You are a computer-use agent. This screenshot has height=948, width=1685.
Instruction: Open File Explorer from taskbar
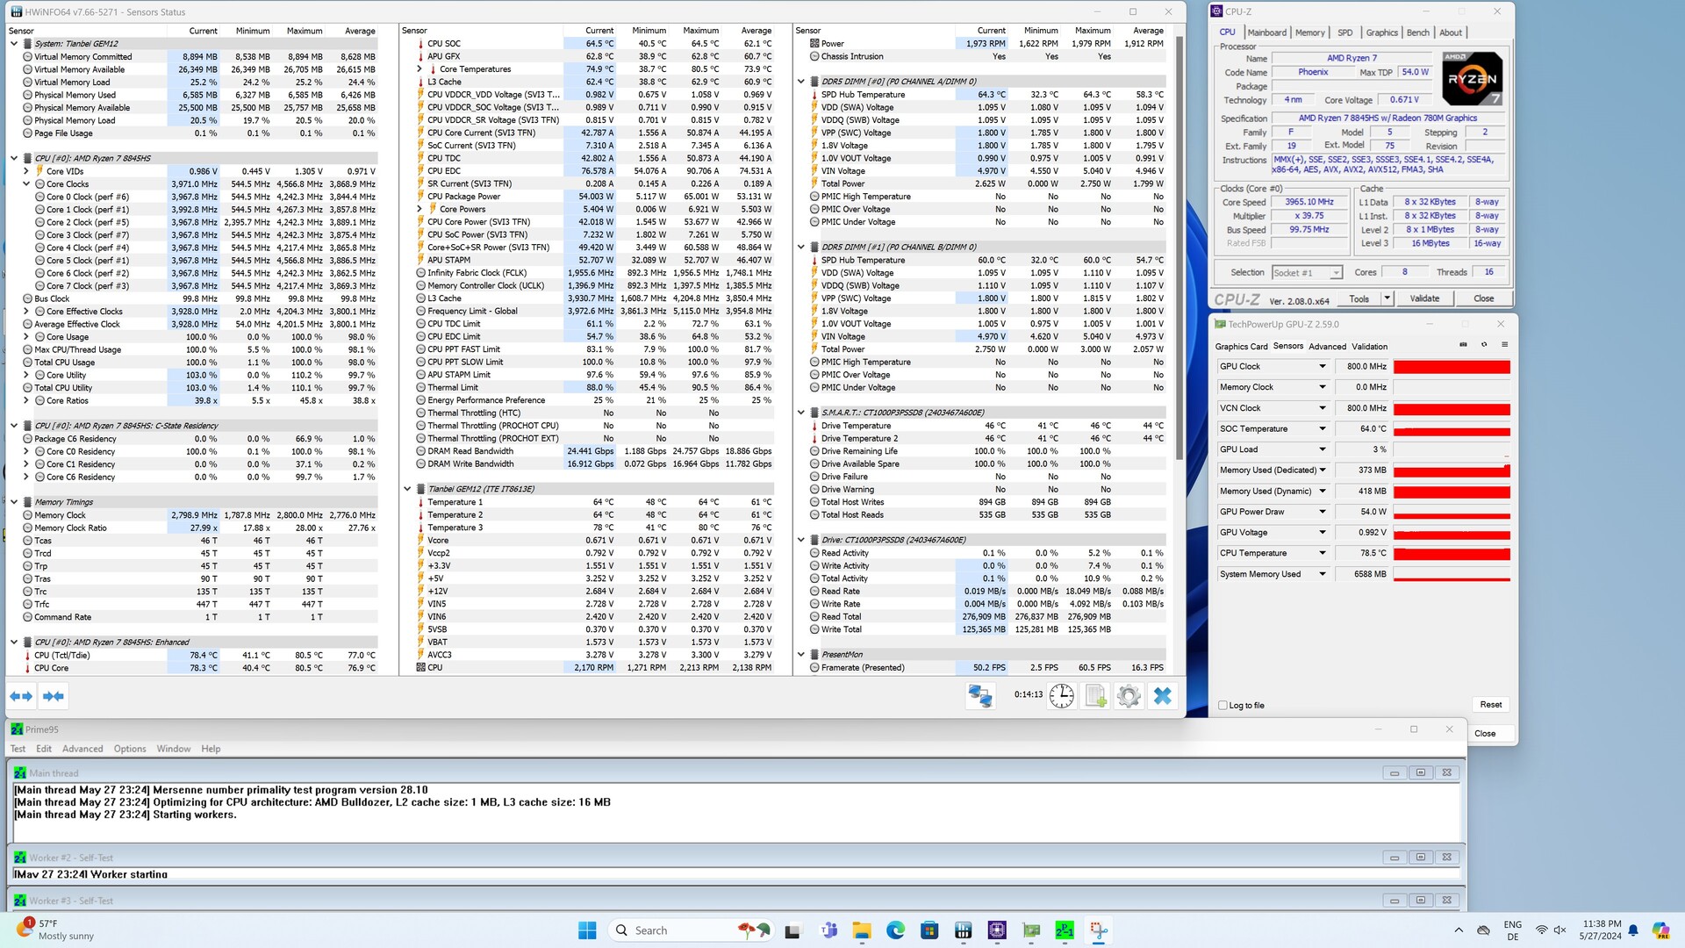862,930
